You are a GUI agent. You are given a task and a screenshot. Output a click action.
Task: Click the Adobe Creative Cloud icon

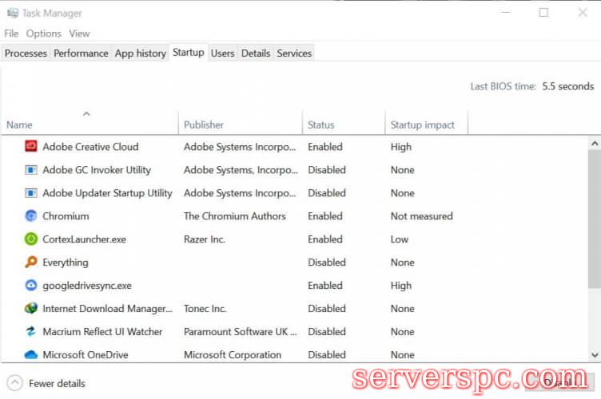(x=31, y=147)
